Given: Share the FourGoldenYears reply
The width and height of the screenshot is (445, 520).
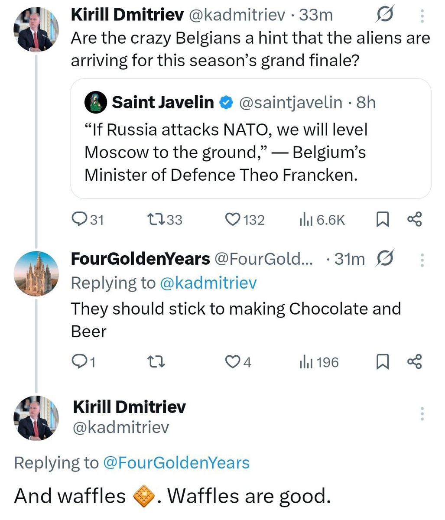Looking at the screenshot, I should [x=414, y=361].
